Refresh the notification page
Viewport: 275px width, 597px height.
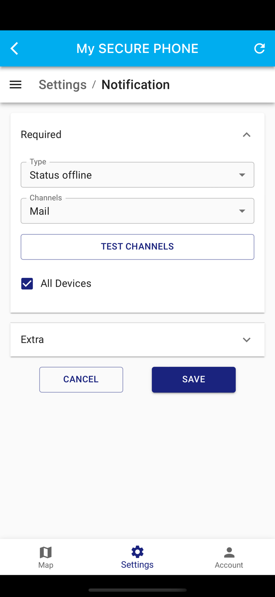coord(260,48)
